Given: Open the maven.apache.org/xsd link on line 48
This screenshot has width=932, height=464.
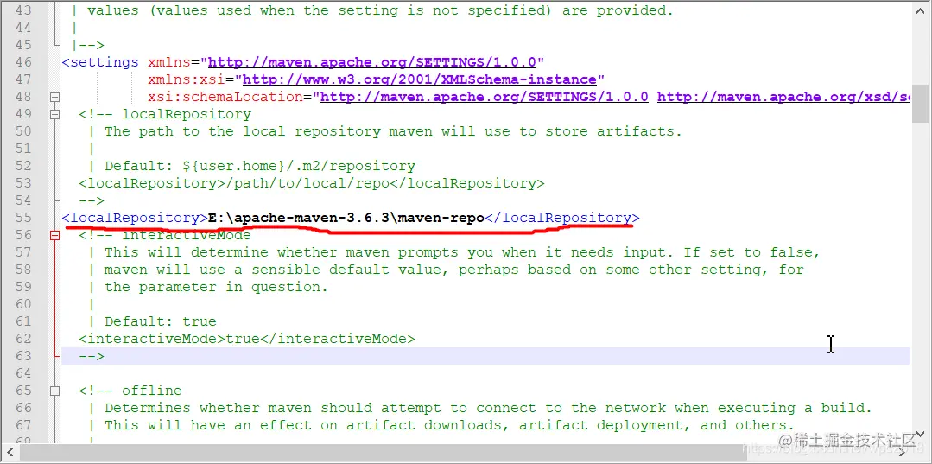Looking at the screenshot, I should 783,97.
